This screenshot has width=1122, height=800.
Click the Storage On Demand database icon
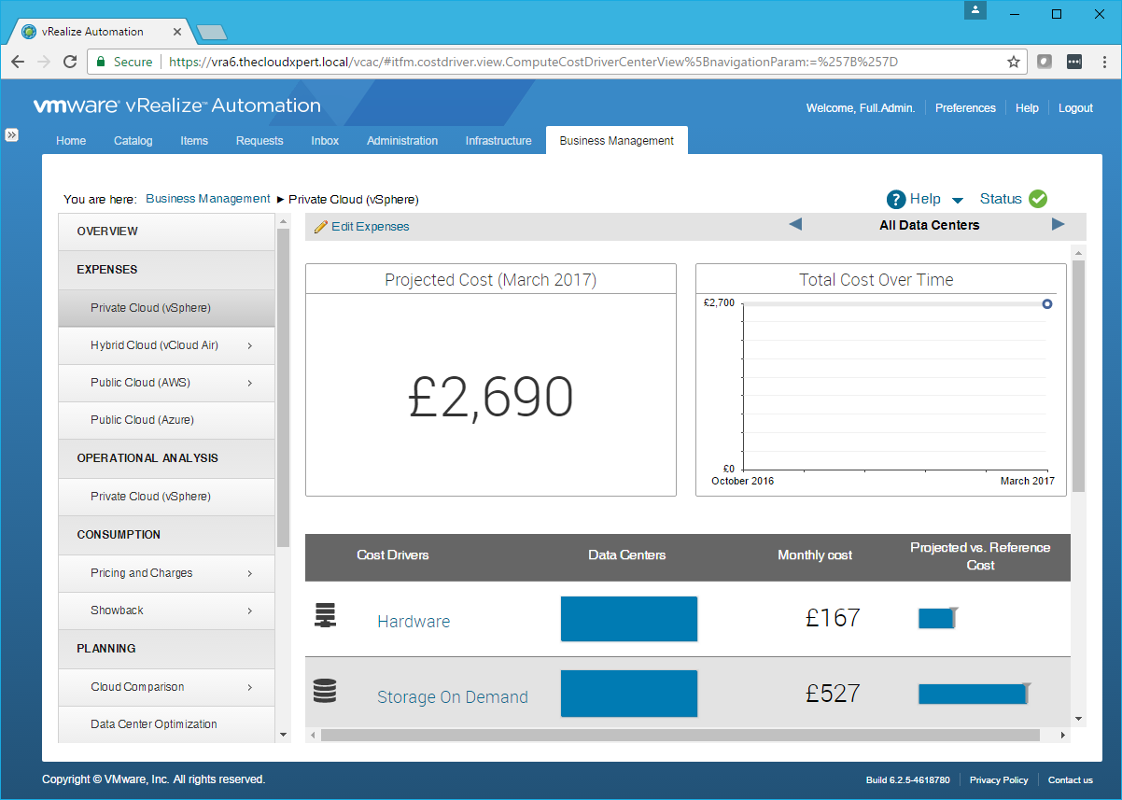coord(325,692)
